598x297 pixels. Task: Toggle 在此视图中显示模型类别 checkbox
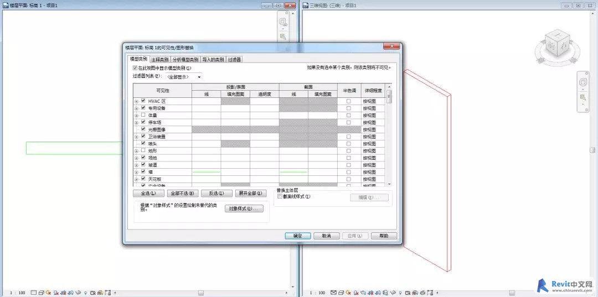(135, 68)
